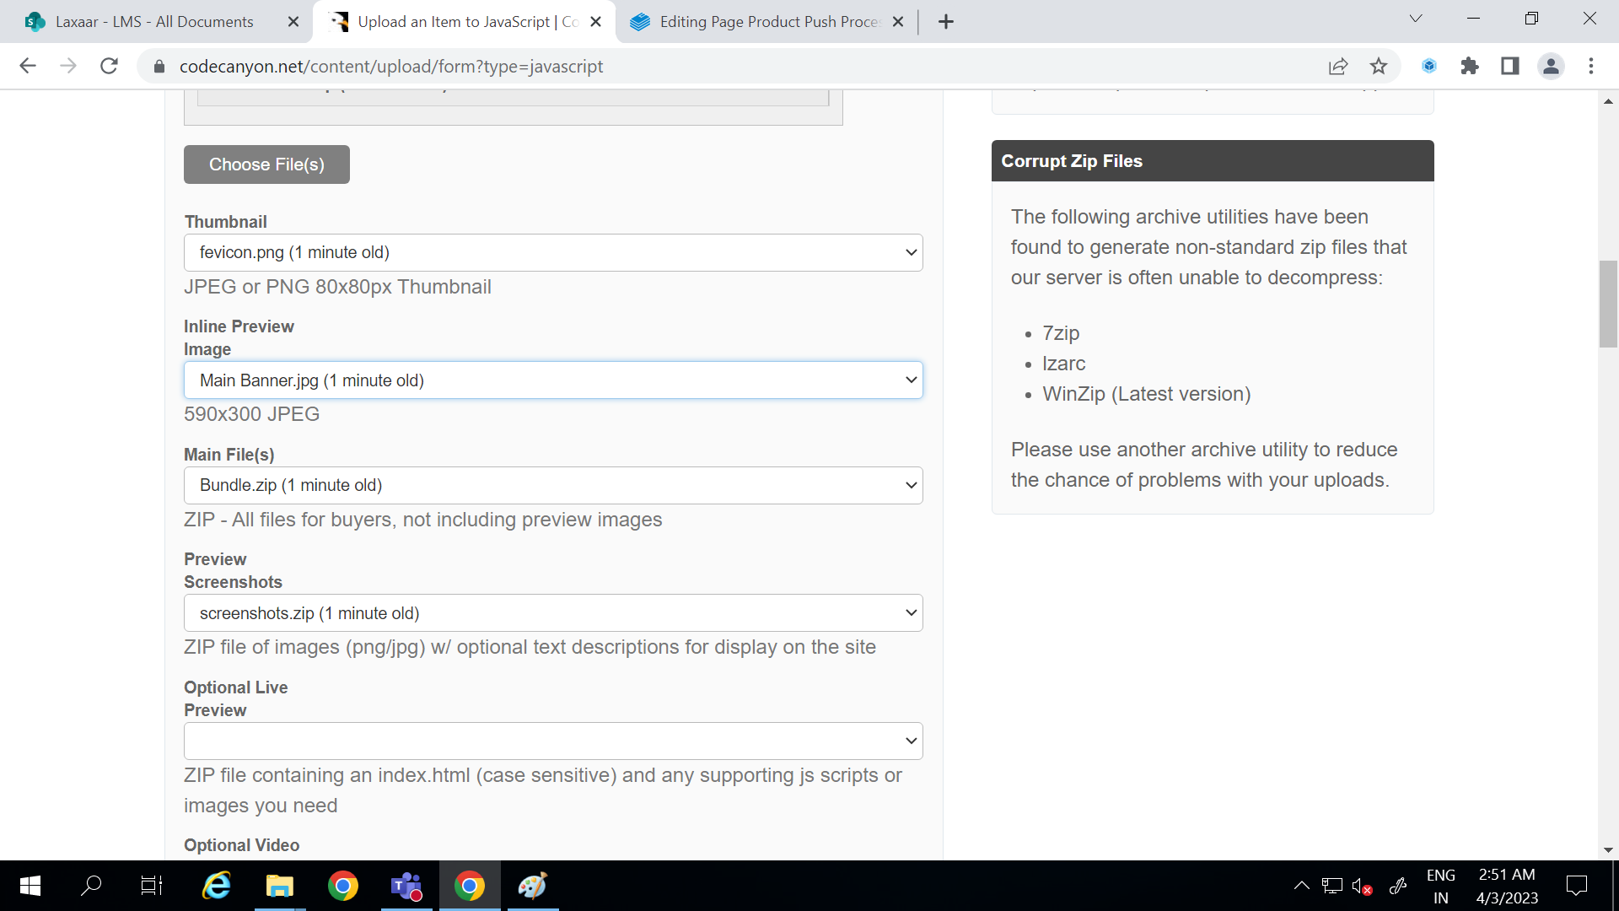Click the 'Izarc' list item
Image resolution: width=1619 pixels, height=911 pixels.
pyautogui.click(x=1064, y=364)
